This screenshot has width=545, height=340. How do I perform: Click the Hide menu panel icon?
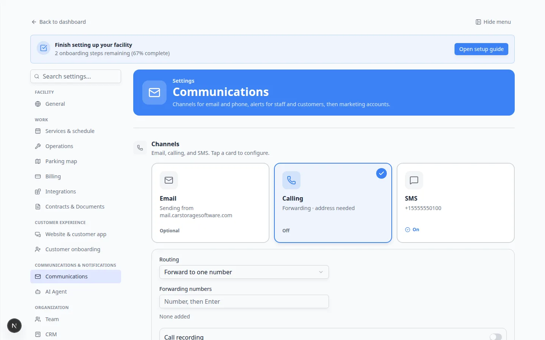tap(478, 22)
